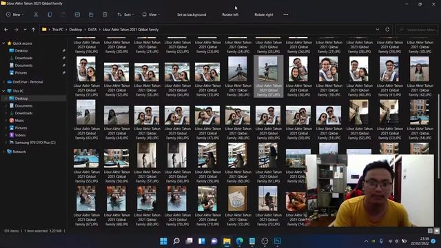Screen dimensions: 441x248
Task: Click the microphone tray icon
Action: pyautogui.click(x=381, y=241)
